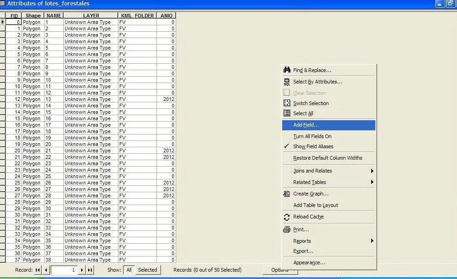Jump to the last record
This screenshot has width=457, height=279.
90,270
